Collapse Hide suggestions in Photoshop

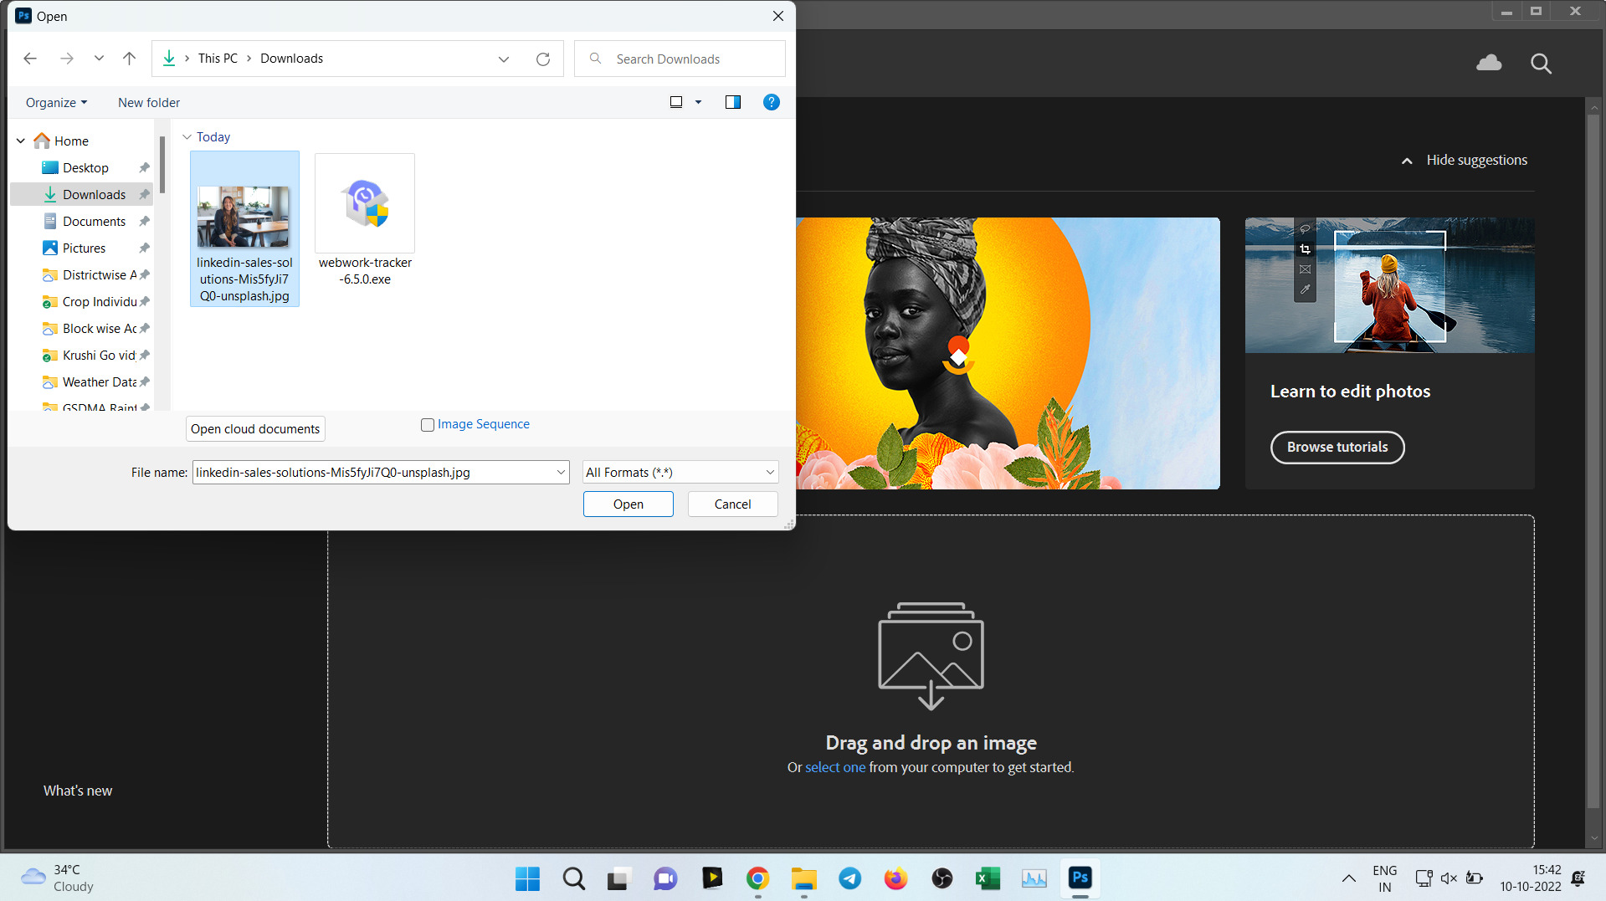tap(1465, 160)
